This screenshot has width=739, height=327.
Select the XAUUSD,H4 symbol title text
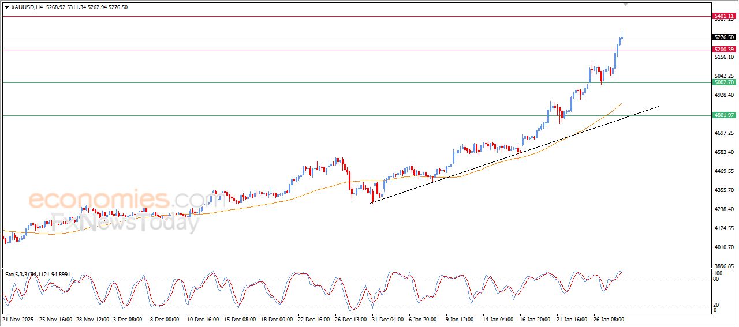point(27,7)
